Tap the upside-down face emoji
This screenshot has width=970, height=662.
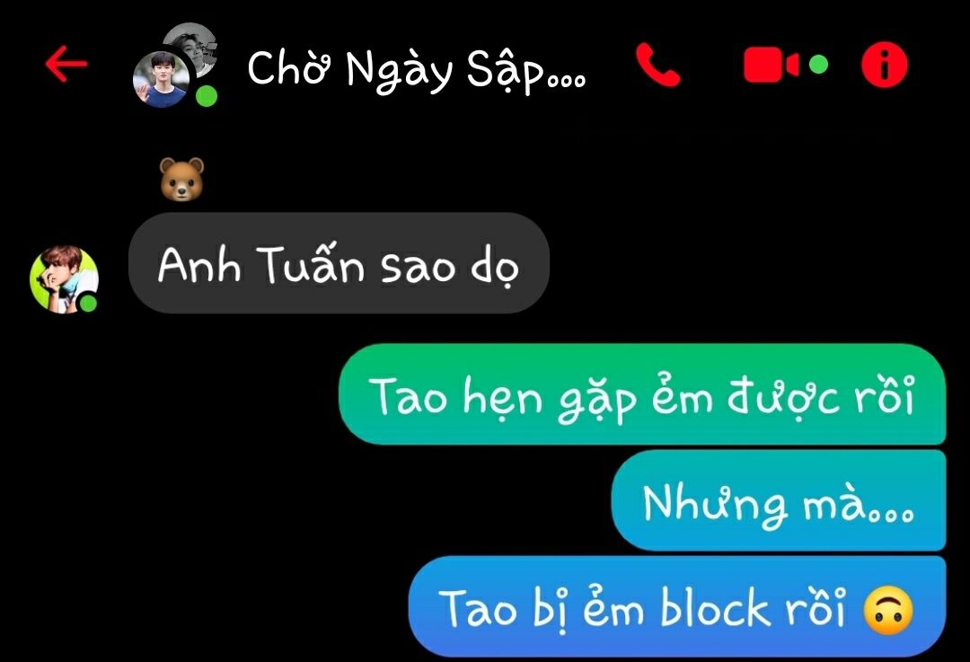888,610
